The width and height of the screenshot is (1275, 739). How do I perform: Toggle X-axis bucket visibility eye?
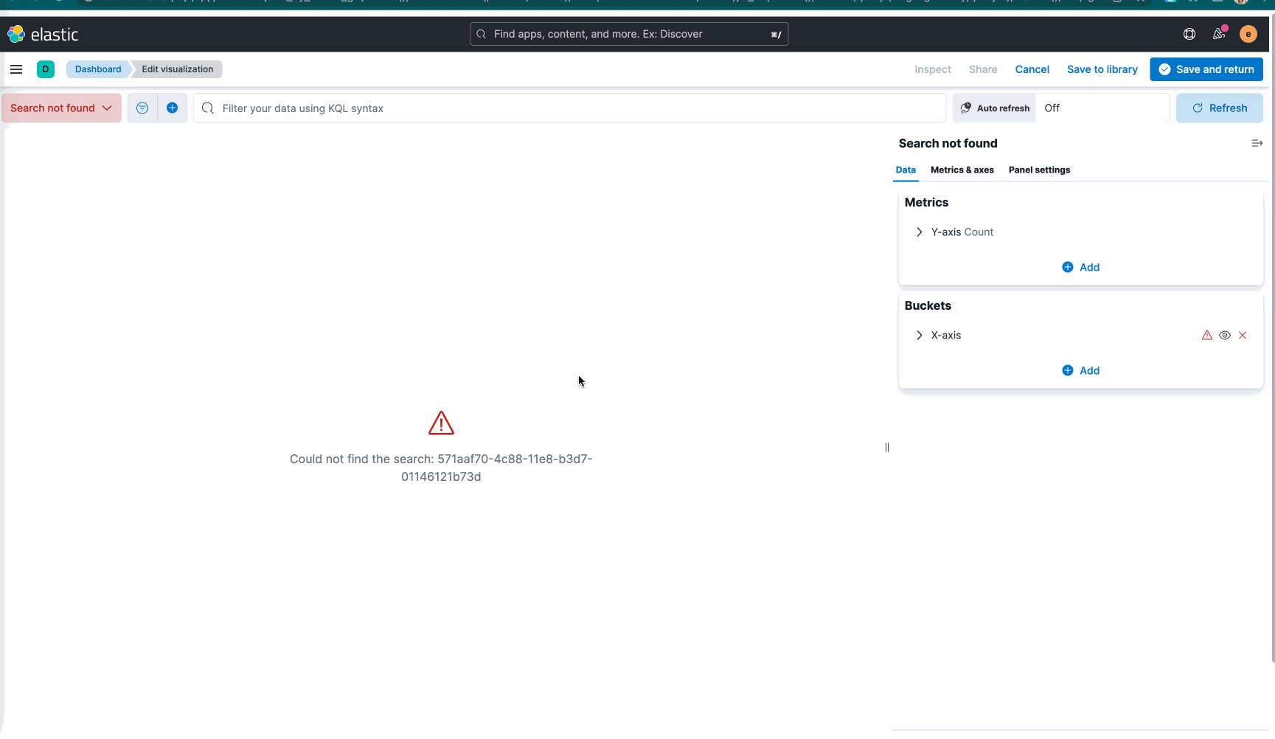pyautogui.click(x=1225, y=335)
